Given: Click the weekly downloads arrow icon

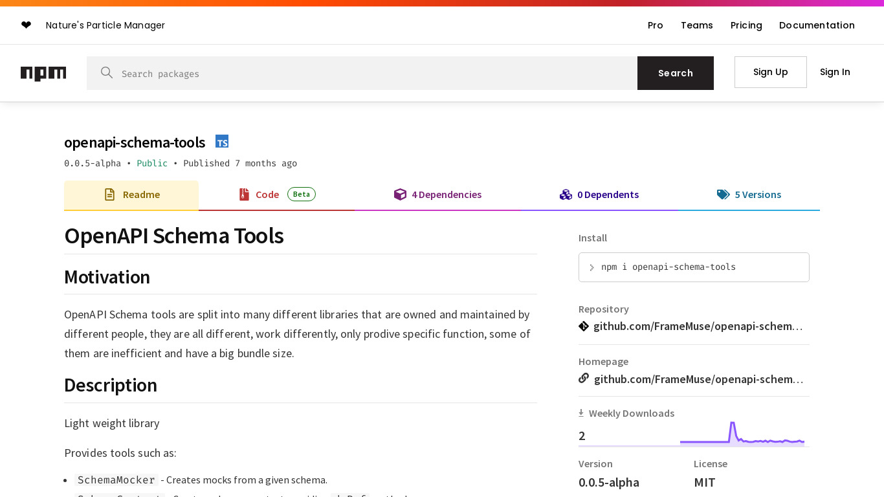Looking at the screenshot, I should point(581,413).
